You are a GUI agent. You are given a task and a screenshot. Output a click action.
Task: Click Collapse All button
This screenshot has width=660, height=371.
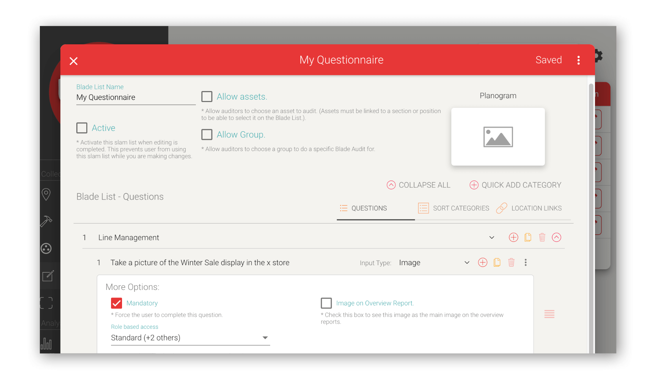pyautogui.click(x=418, y=185)
